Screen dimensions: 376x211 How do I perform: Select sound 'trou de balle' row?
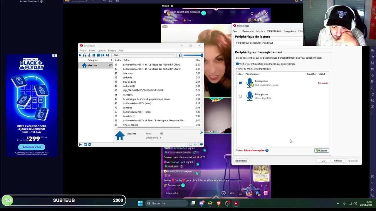157,82
